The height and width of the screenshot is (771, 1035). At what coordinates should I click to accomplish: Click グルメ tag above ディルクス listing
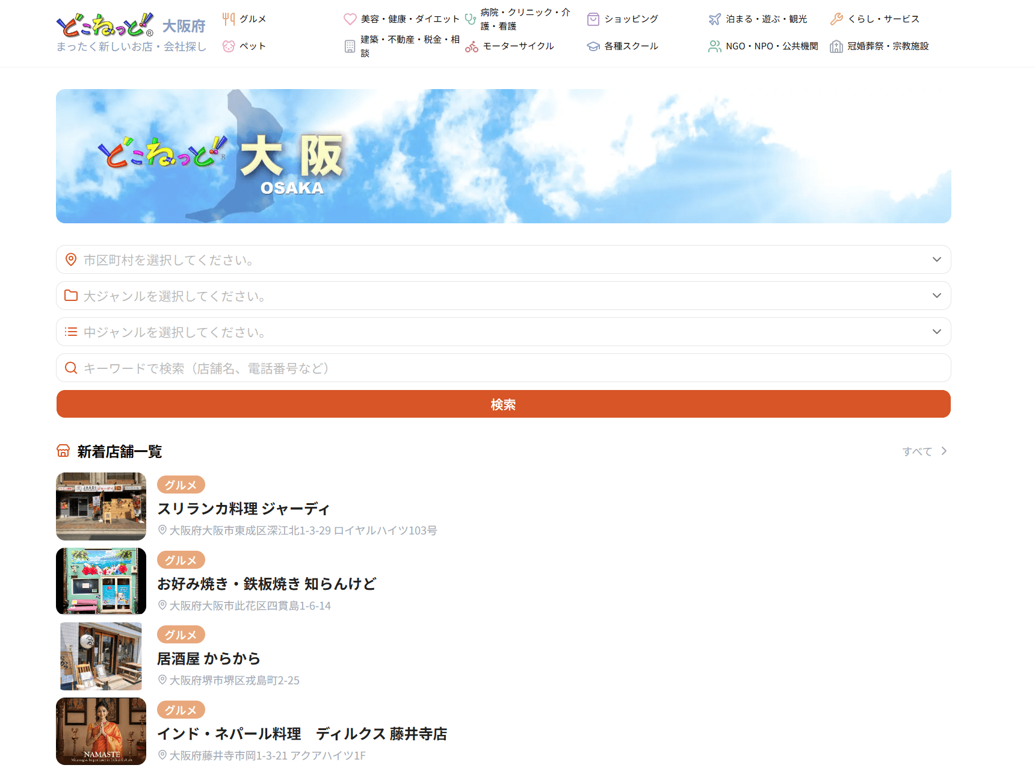[181, 710]
